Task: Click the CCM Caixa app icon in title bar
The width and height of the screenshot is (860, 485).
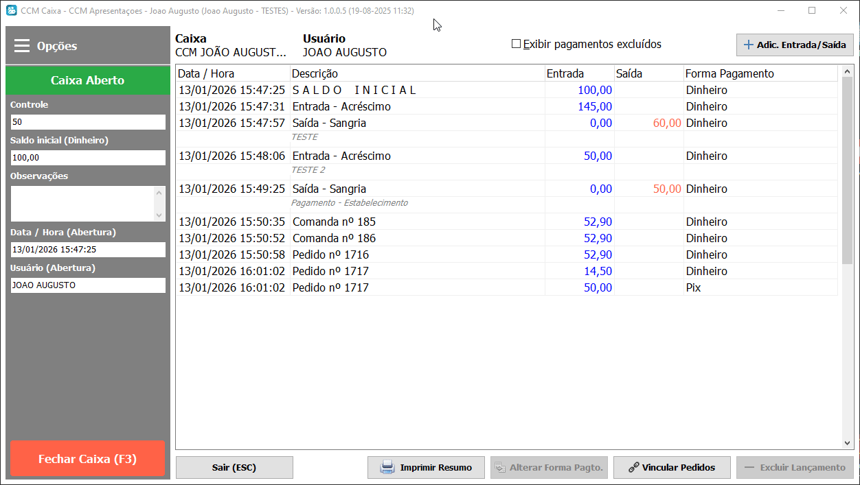Action: coord(11,11)
